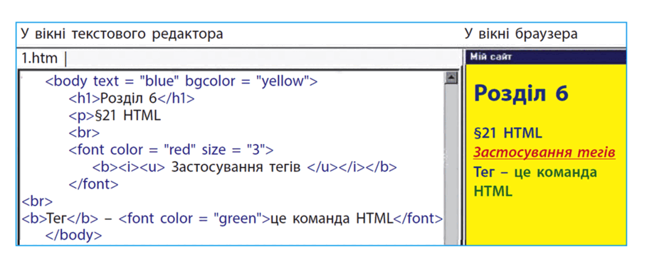The height and width of the screenshot is (266, 669).
Task: Click the 'У вікні текстового редактора' header
Action: point(122,34)
